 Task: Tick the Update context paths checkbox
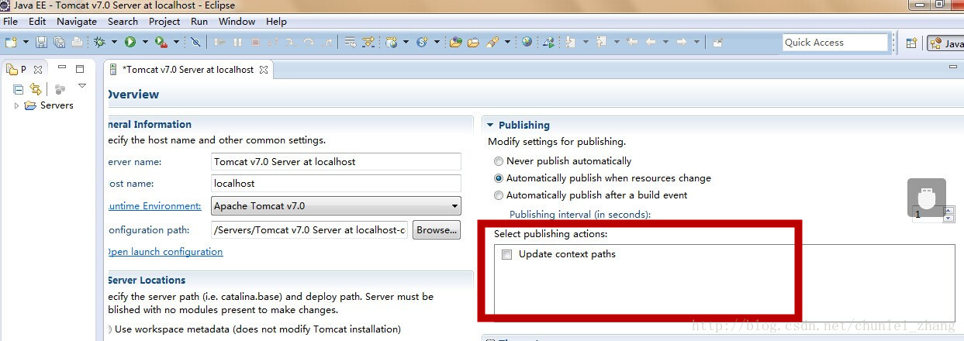[x=507, y=254]
